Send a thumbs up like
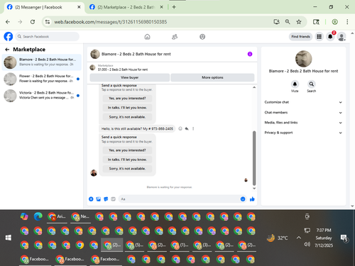The width and height of the screenshot is (355, 266). pos(252,199)
